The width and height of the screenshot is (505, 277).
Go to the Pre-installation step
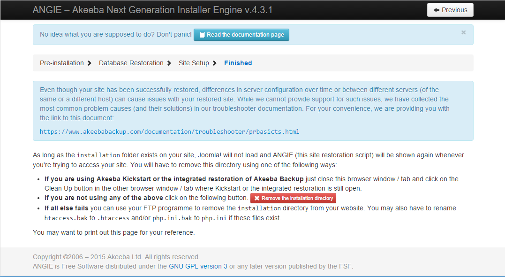click(x=61, y=63)
